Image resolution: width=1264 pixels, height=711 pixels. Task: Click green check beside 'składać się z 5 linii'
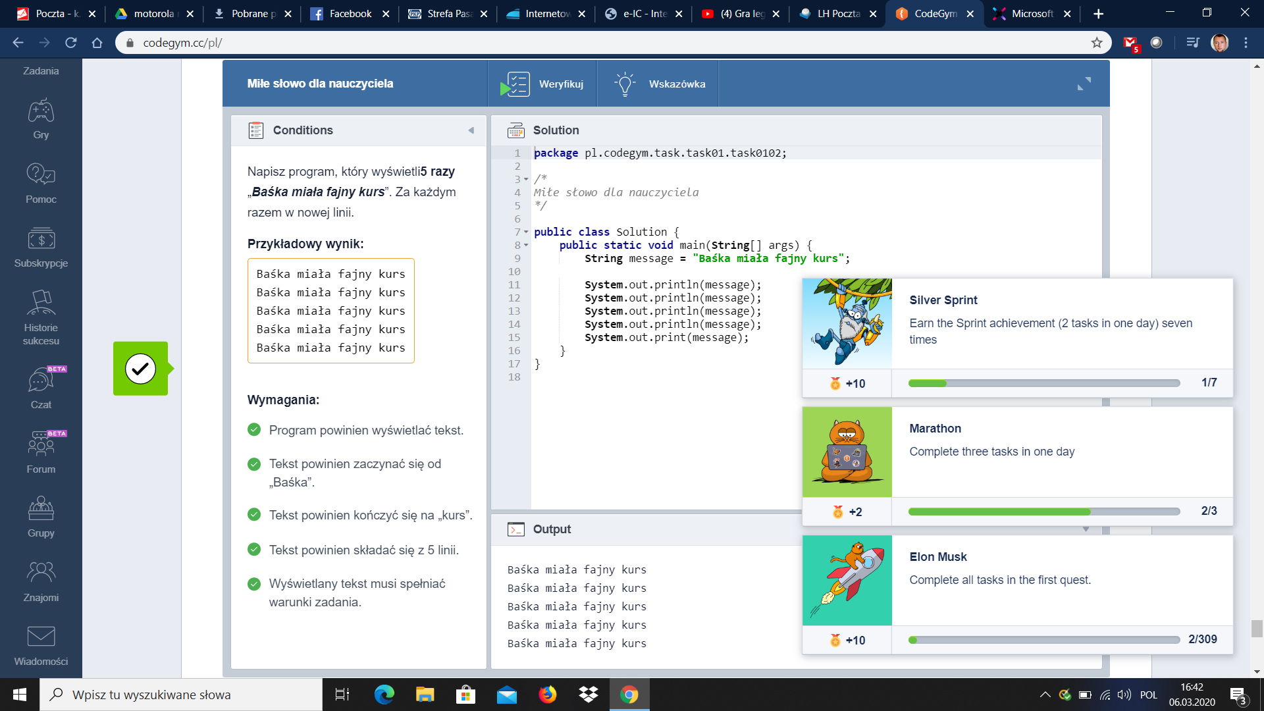[x=254, y=549]
